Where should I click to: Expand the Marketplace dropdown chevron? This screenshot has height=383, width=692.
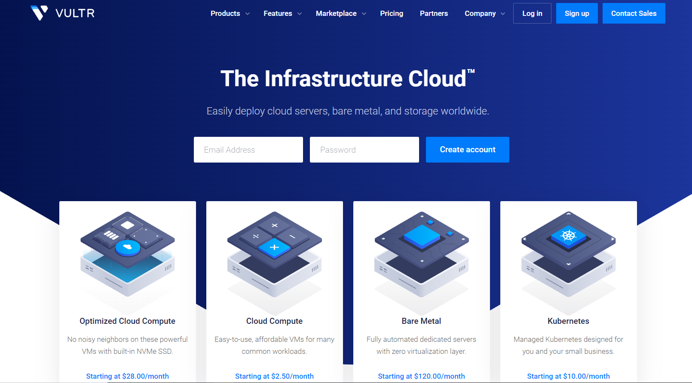tap(364, 14)
